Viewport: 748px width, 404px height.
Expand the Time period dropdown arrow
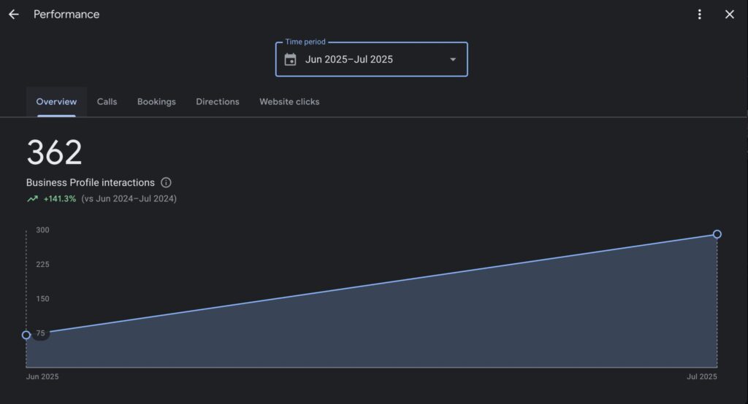click(453, 60)
